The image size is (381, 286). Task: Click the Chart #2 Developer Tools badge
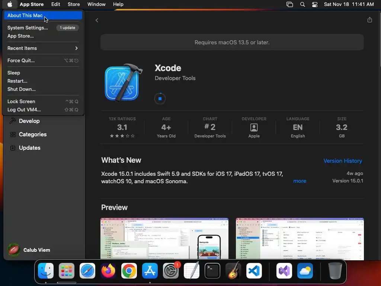[210, 128]
